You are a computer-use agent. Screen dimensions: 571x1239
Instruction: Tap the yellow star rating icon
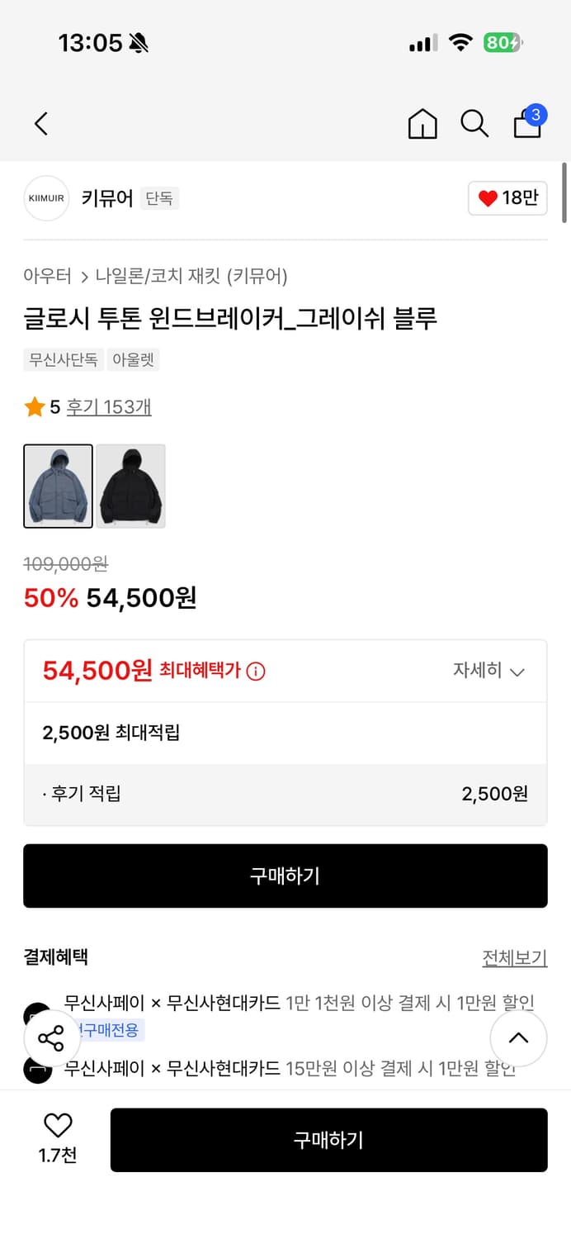34,406
